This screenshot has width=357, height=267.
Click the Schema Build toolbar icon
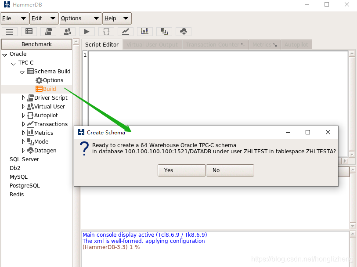[x=29, y=32]
